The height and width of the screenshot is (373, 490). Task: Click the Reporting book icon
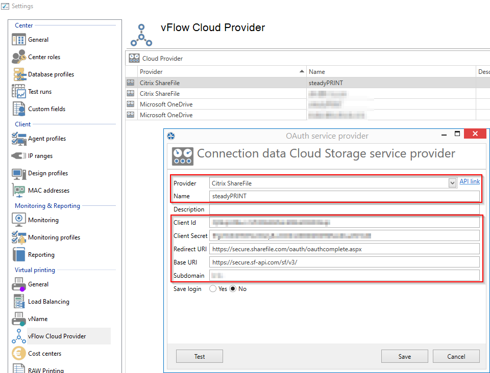[19, 254]
